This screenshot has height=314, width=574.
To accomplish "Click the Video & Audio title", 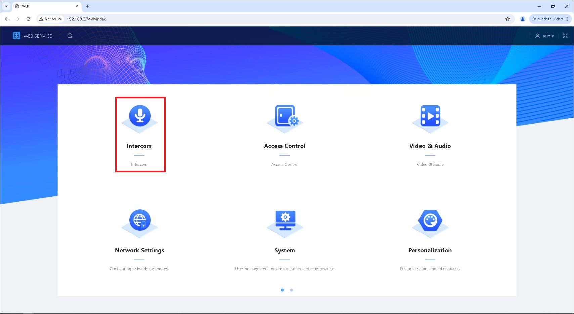I will pyautogui.click(x=430, y=146).
